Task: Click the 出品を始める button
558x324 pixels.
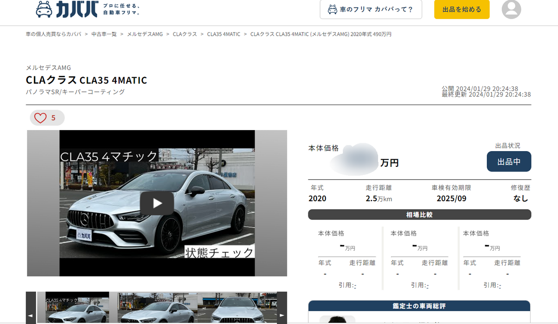Action: click(462, 9)
